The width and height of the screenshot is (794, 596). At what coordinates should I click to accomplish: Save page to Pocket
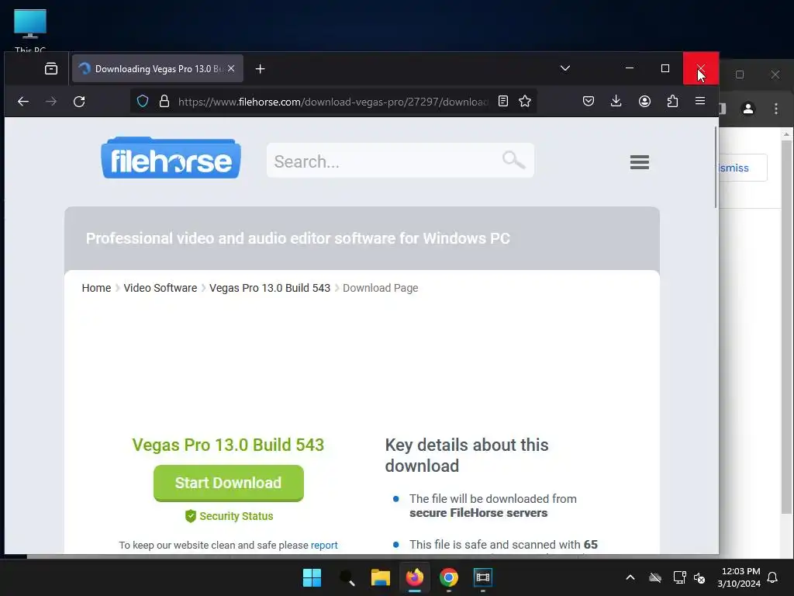pos(589,102)
